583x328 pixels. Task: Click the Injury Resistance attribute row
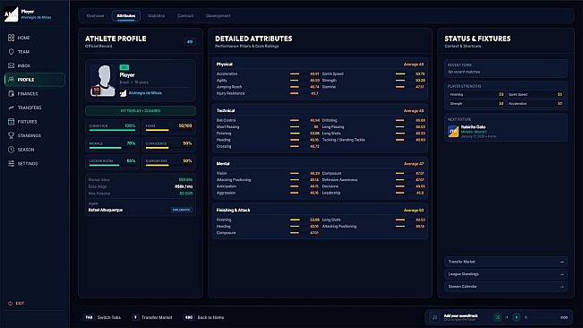tap(268, 93)
